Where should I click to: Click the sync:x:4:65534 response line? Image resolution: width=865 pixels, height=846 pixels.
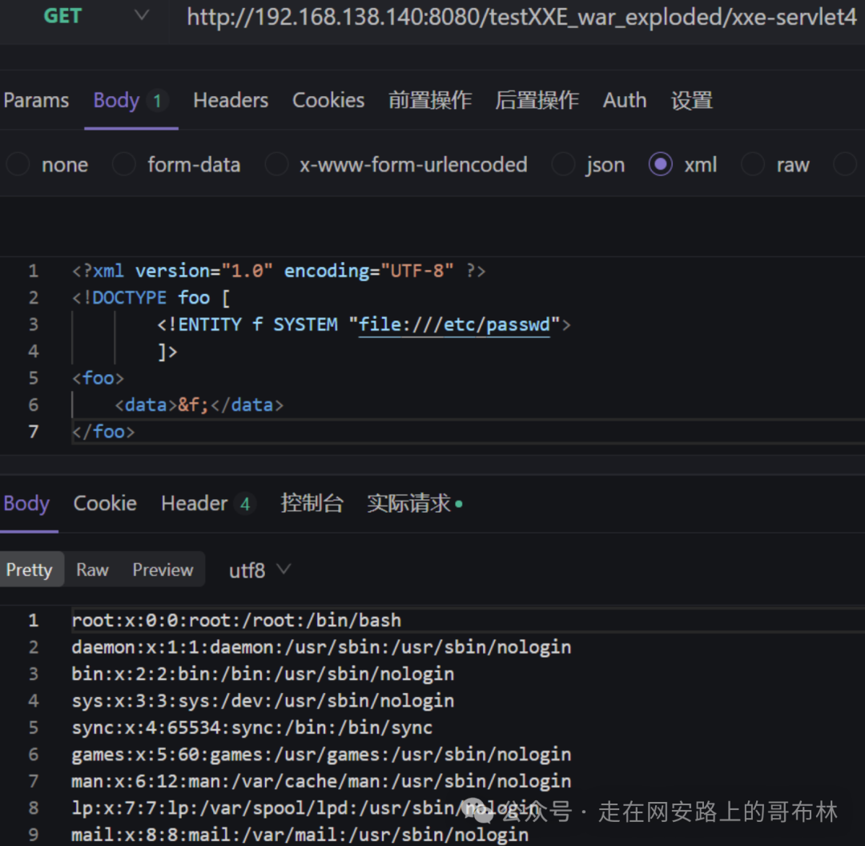[252, 727]
